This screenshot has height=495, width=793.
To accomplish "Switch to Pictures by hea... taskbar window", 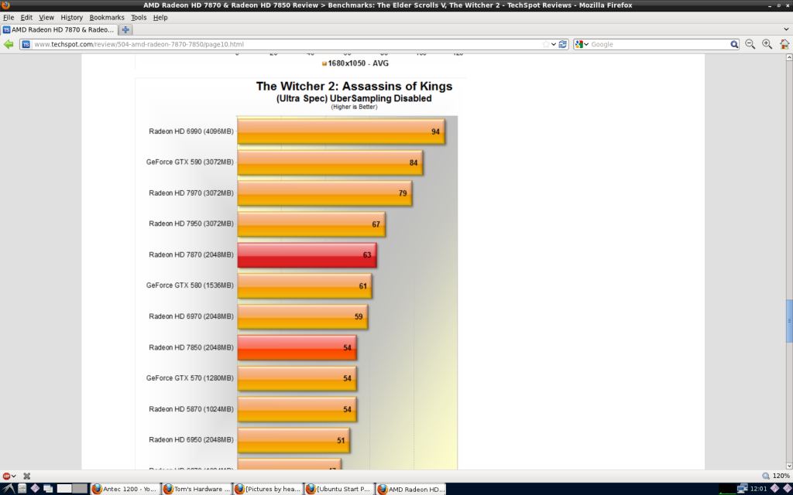I will click(267, 489).
